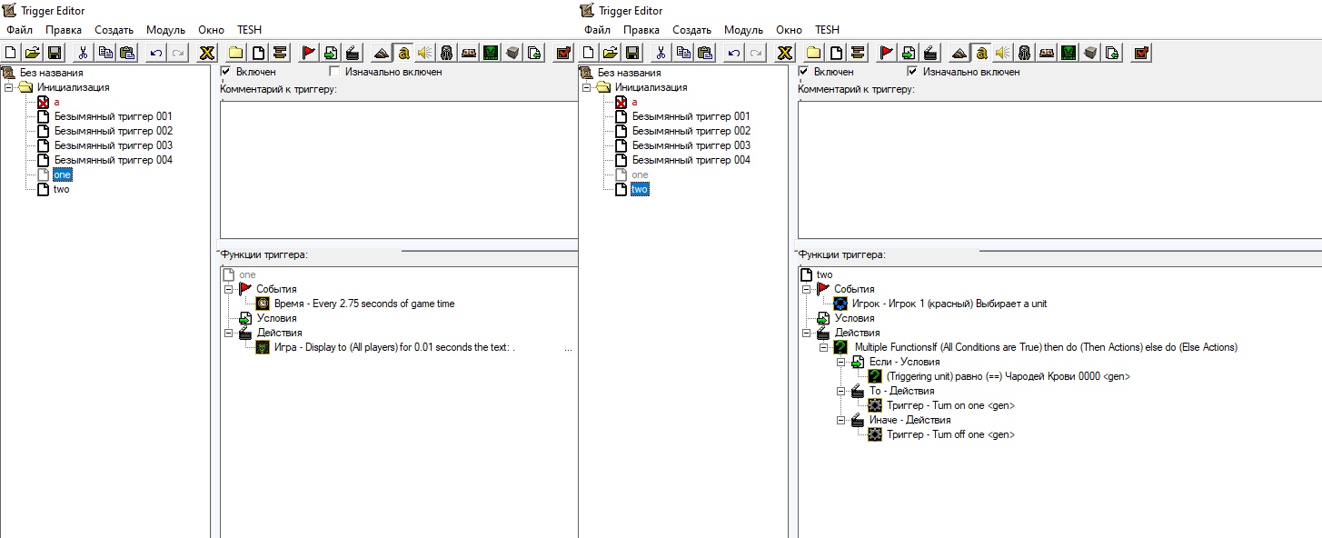Screen dimensions: 1322x538
Task: Open Sound editor speaker icon, right window
Action: pos(1003,53)
